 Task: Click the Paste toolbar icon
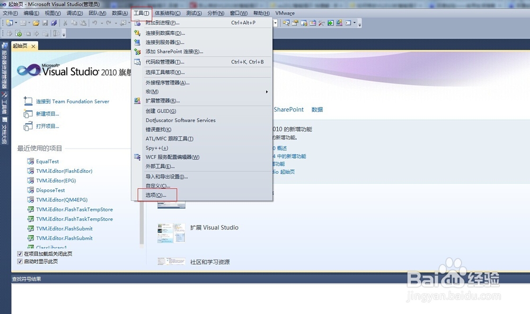tap(83, 23)
